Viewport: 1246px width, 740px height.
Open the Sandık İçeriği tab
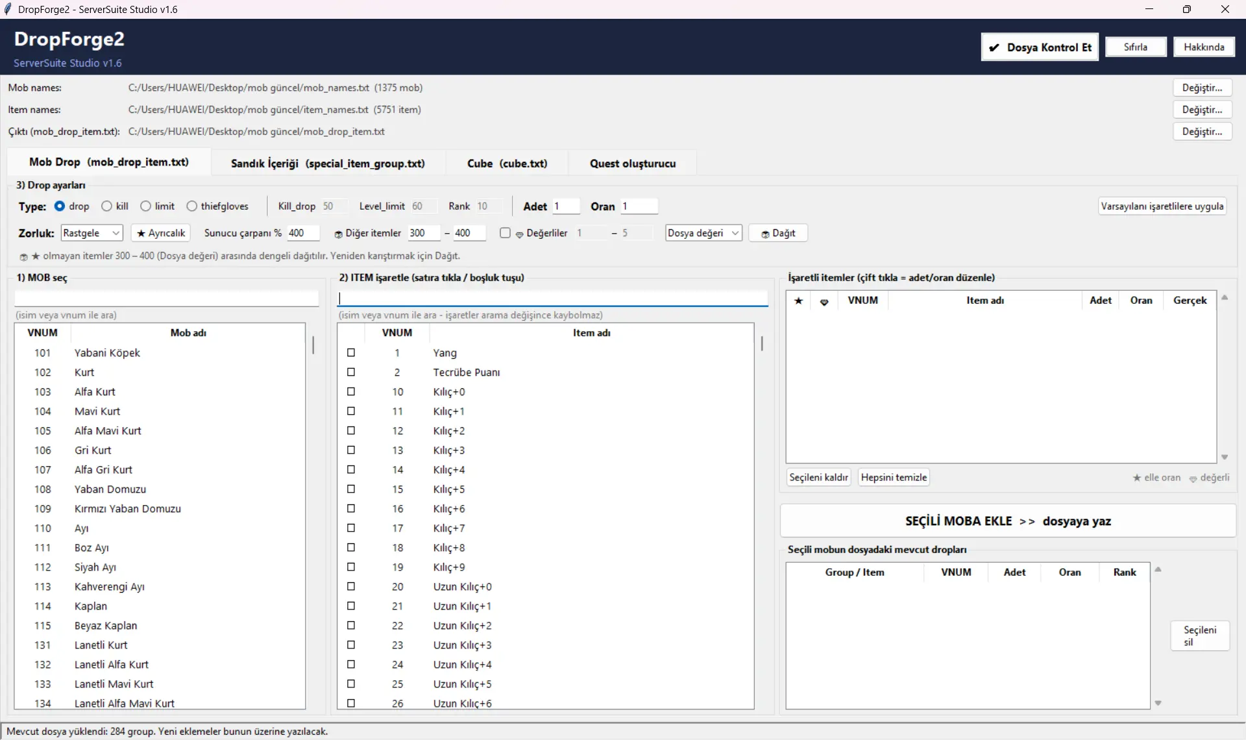(328, 164)
